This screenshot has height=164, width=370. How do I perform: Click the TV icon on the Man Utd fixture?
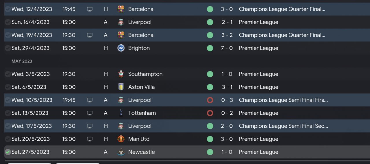[x=90, y=139]
